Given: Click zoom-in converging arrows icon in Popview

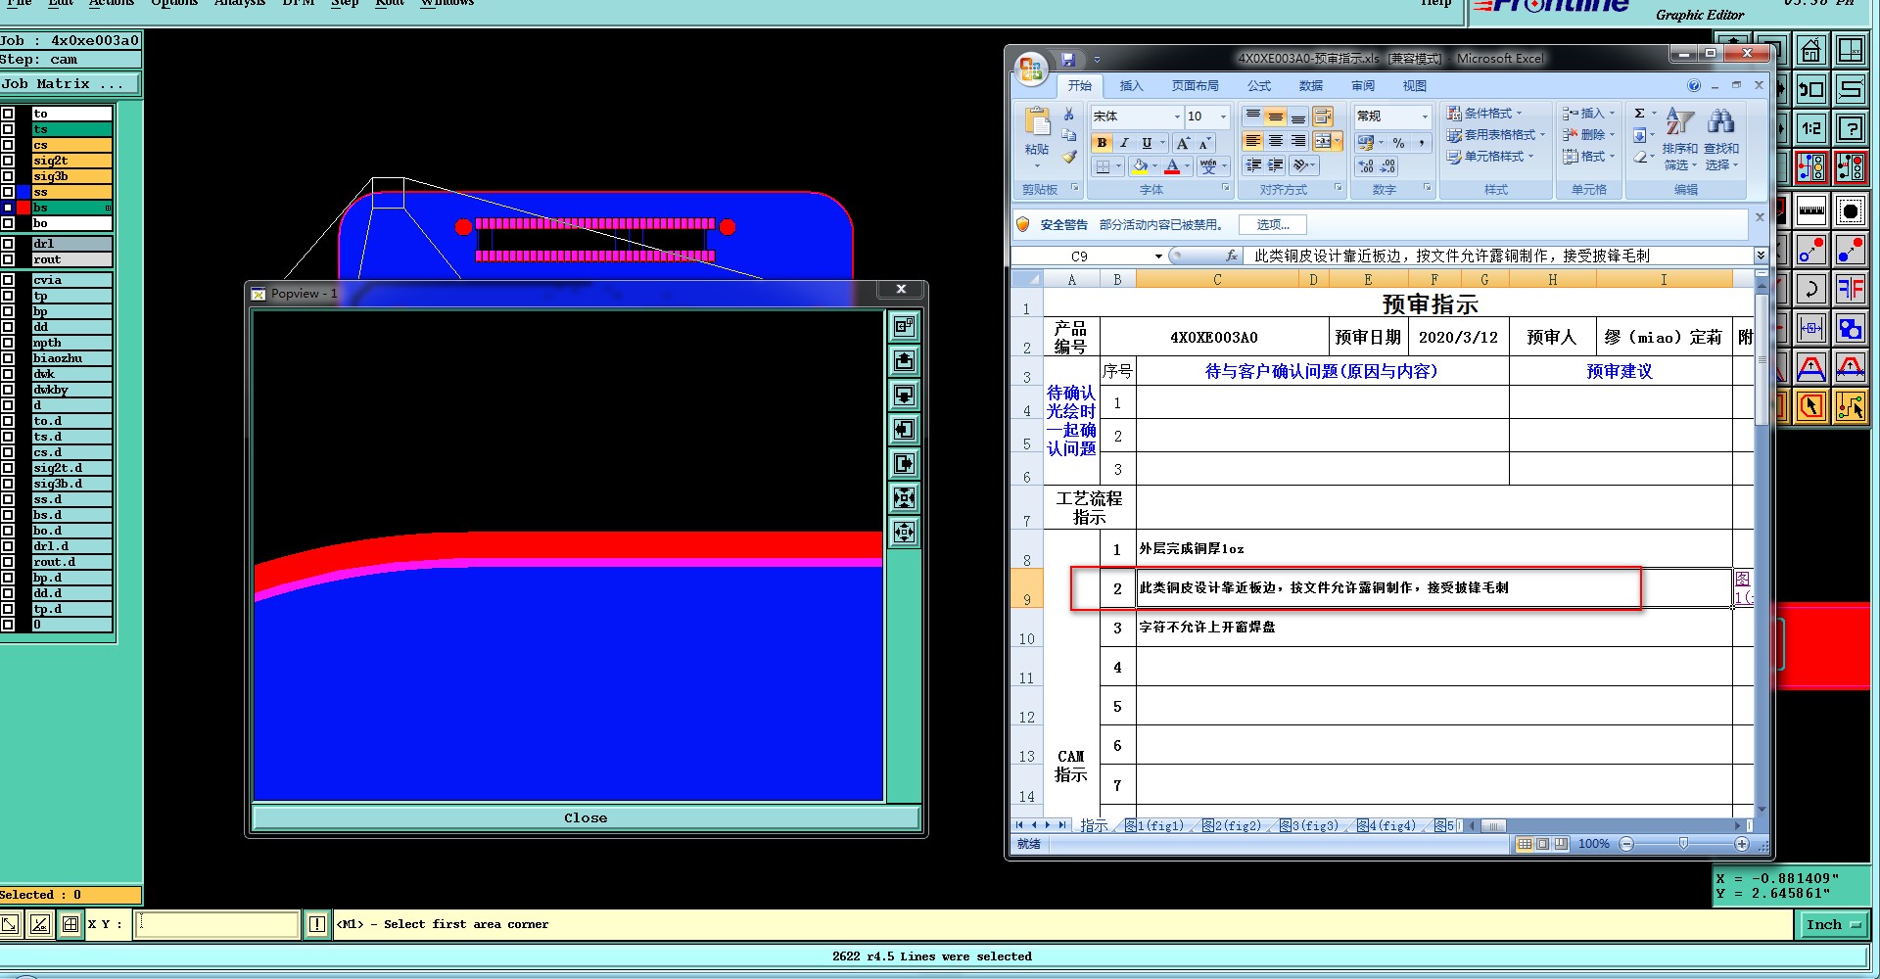Looking at the screenshot, I should 905,498.
